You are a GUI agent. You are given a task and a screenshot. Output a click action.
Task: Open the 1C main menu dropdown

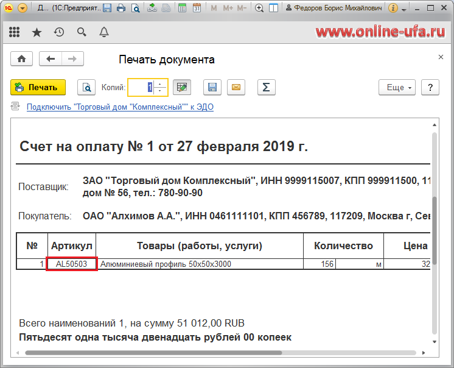click(x=23, y=8)
